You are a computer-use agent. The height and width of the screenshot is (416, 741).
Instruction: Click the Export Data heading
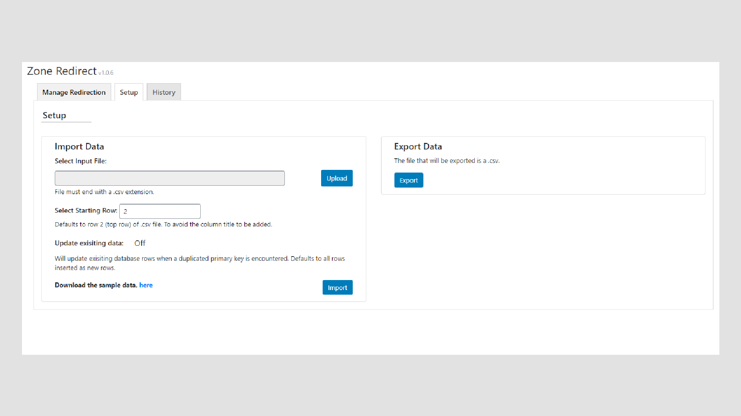click(418, 147)
